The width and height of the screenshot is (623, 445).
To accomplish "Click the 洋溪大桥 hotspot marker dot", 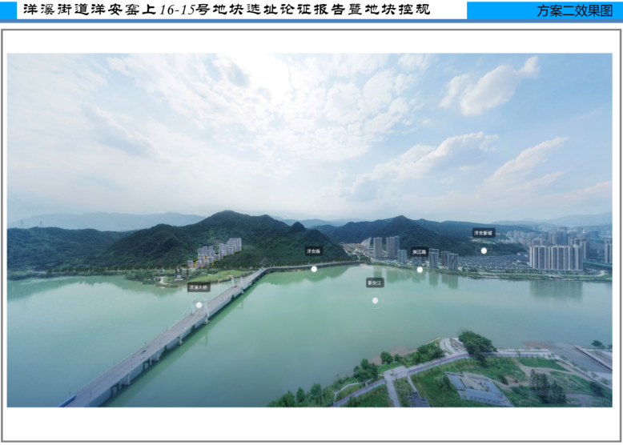I will [x=199, y=305].
